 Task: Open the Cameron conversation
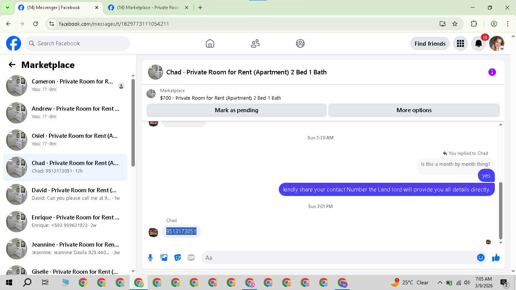pyautogui.click(x=65, y=86)
